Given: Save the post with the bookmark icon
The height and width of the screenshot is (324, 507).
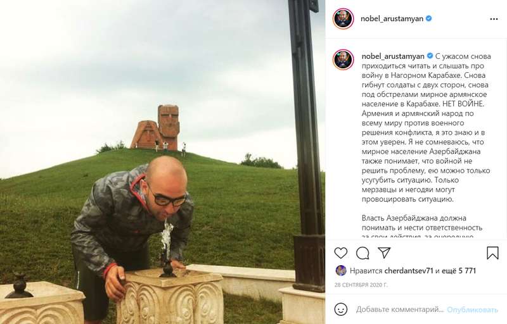Looking at the screenshot, I should pyautogui.click(x=492, y=253).
